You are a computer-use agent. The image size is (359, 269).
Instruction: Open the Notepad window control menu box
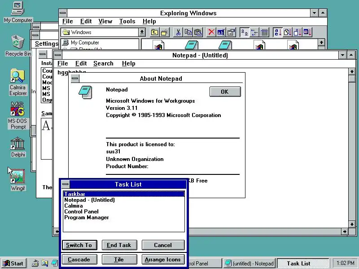click(x=58, y=55)
